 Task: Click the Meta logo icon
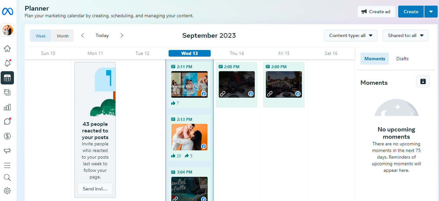[7, 12]
